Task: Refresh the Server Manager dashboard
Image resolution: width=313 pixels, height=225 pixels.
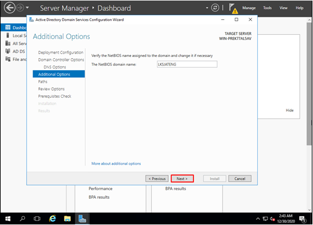Action: point(215,8)
